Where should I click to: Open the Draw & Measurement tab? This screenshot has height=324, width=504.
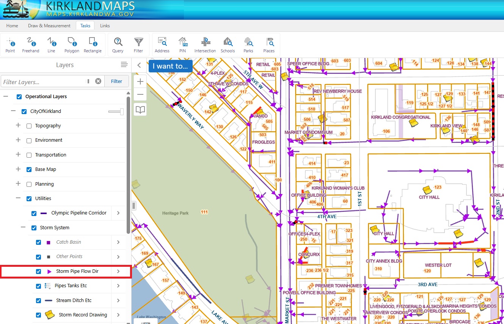tap(49, 26)
